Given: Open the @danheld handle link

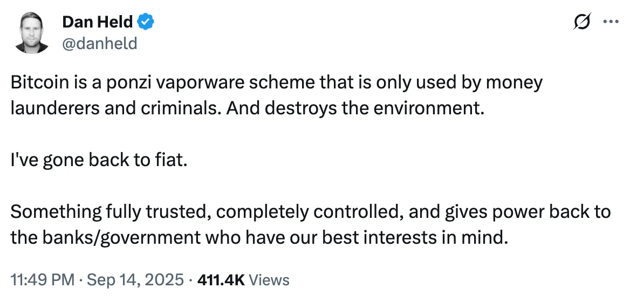Looking at the screenshot, I should 100,43.
